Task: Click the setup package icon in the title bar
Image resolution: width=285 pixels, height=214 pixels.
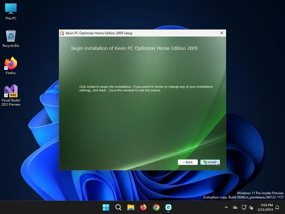Action: coord(62,33)
